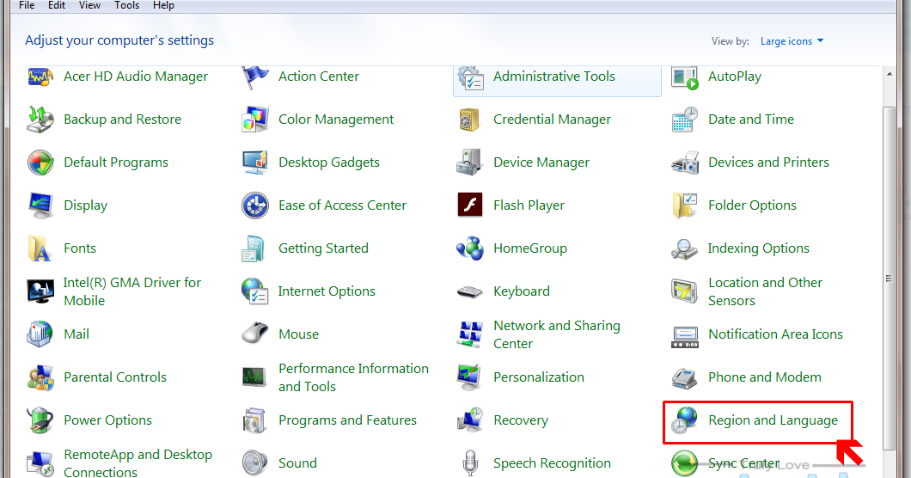Click the Mail icon
The width and height of the screenshot is (911, 478).
[40, 334]
